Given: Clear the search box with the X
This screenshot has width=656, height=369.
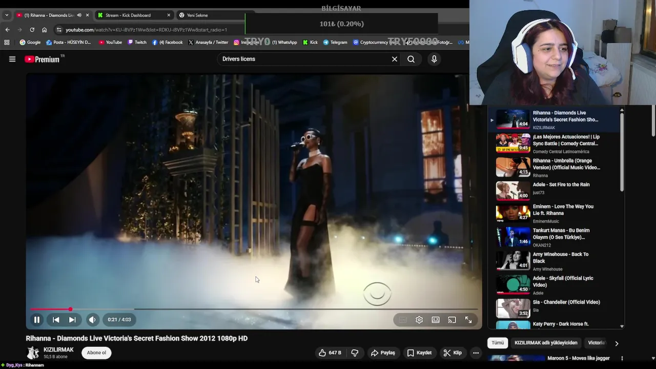Looking at the screenshot, I should (395, 59).
